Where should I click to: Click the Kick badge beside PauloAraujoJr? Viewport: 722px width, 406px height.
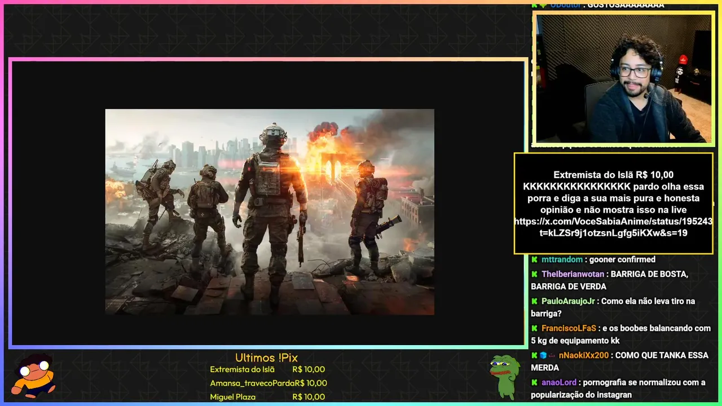pyautogui.click(x=534, y=301)
